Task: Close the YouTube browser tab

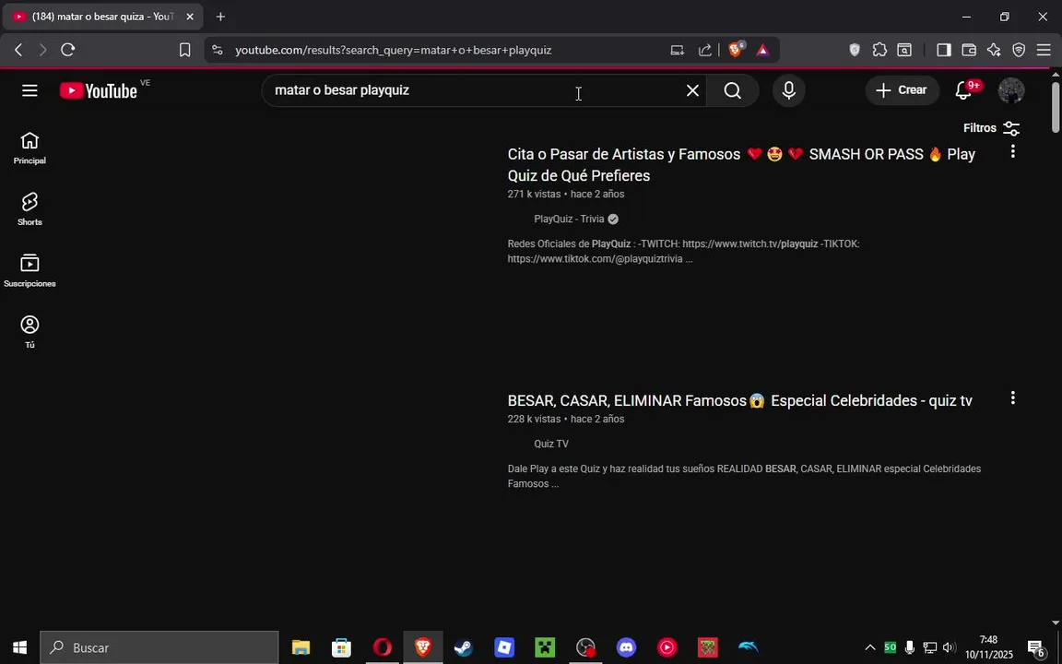Action: click(x=190, y=17)
